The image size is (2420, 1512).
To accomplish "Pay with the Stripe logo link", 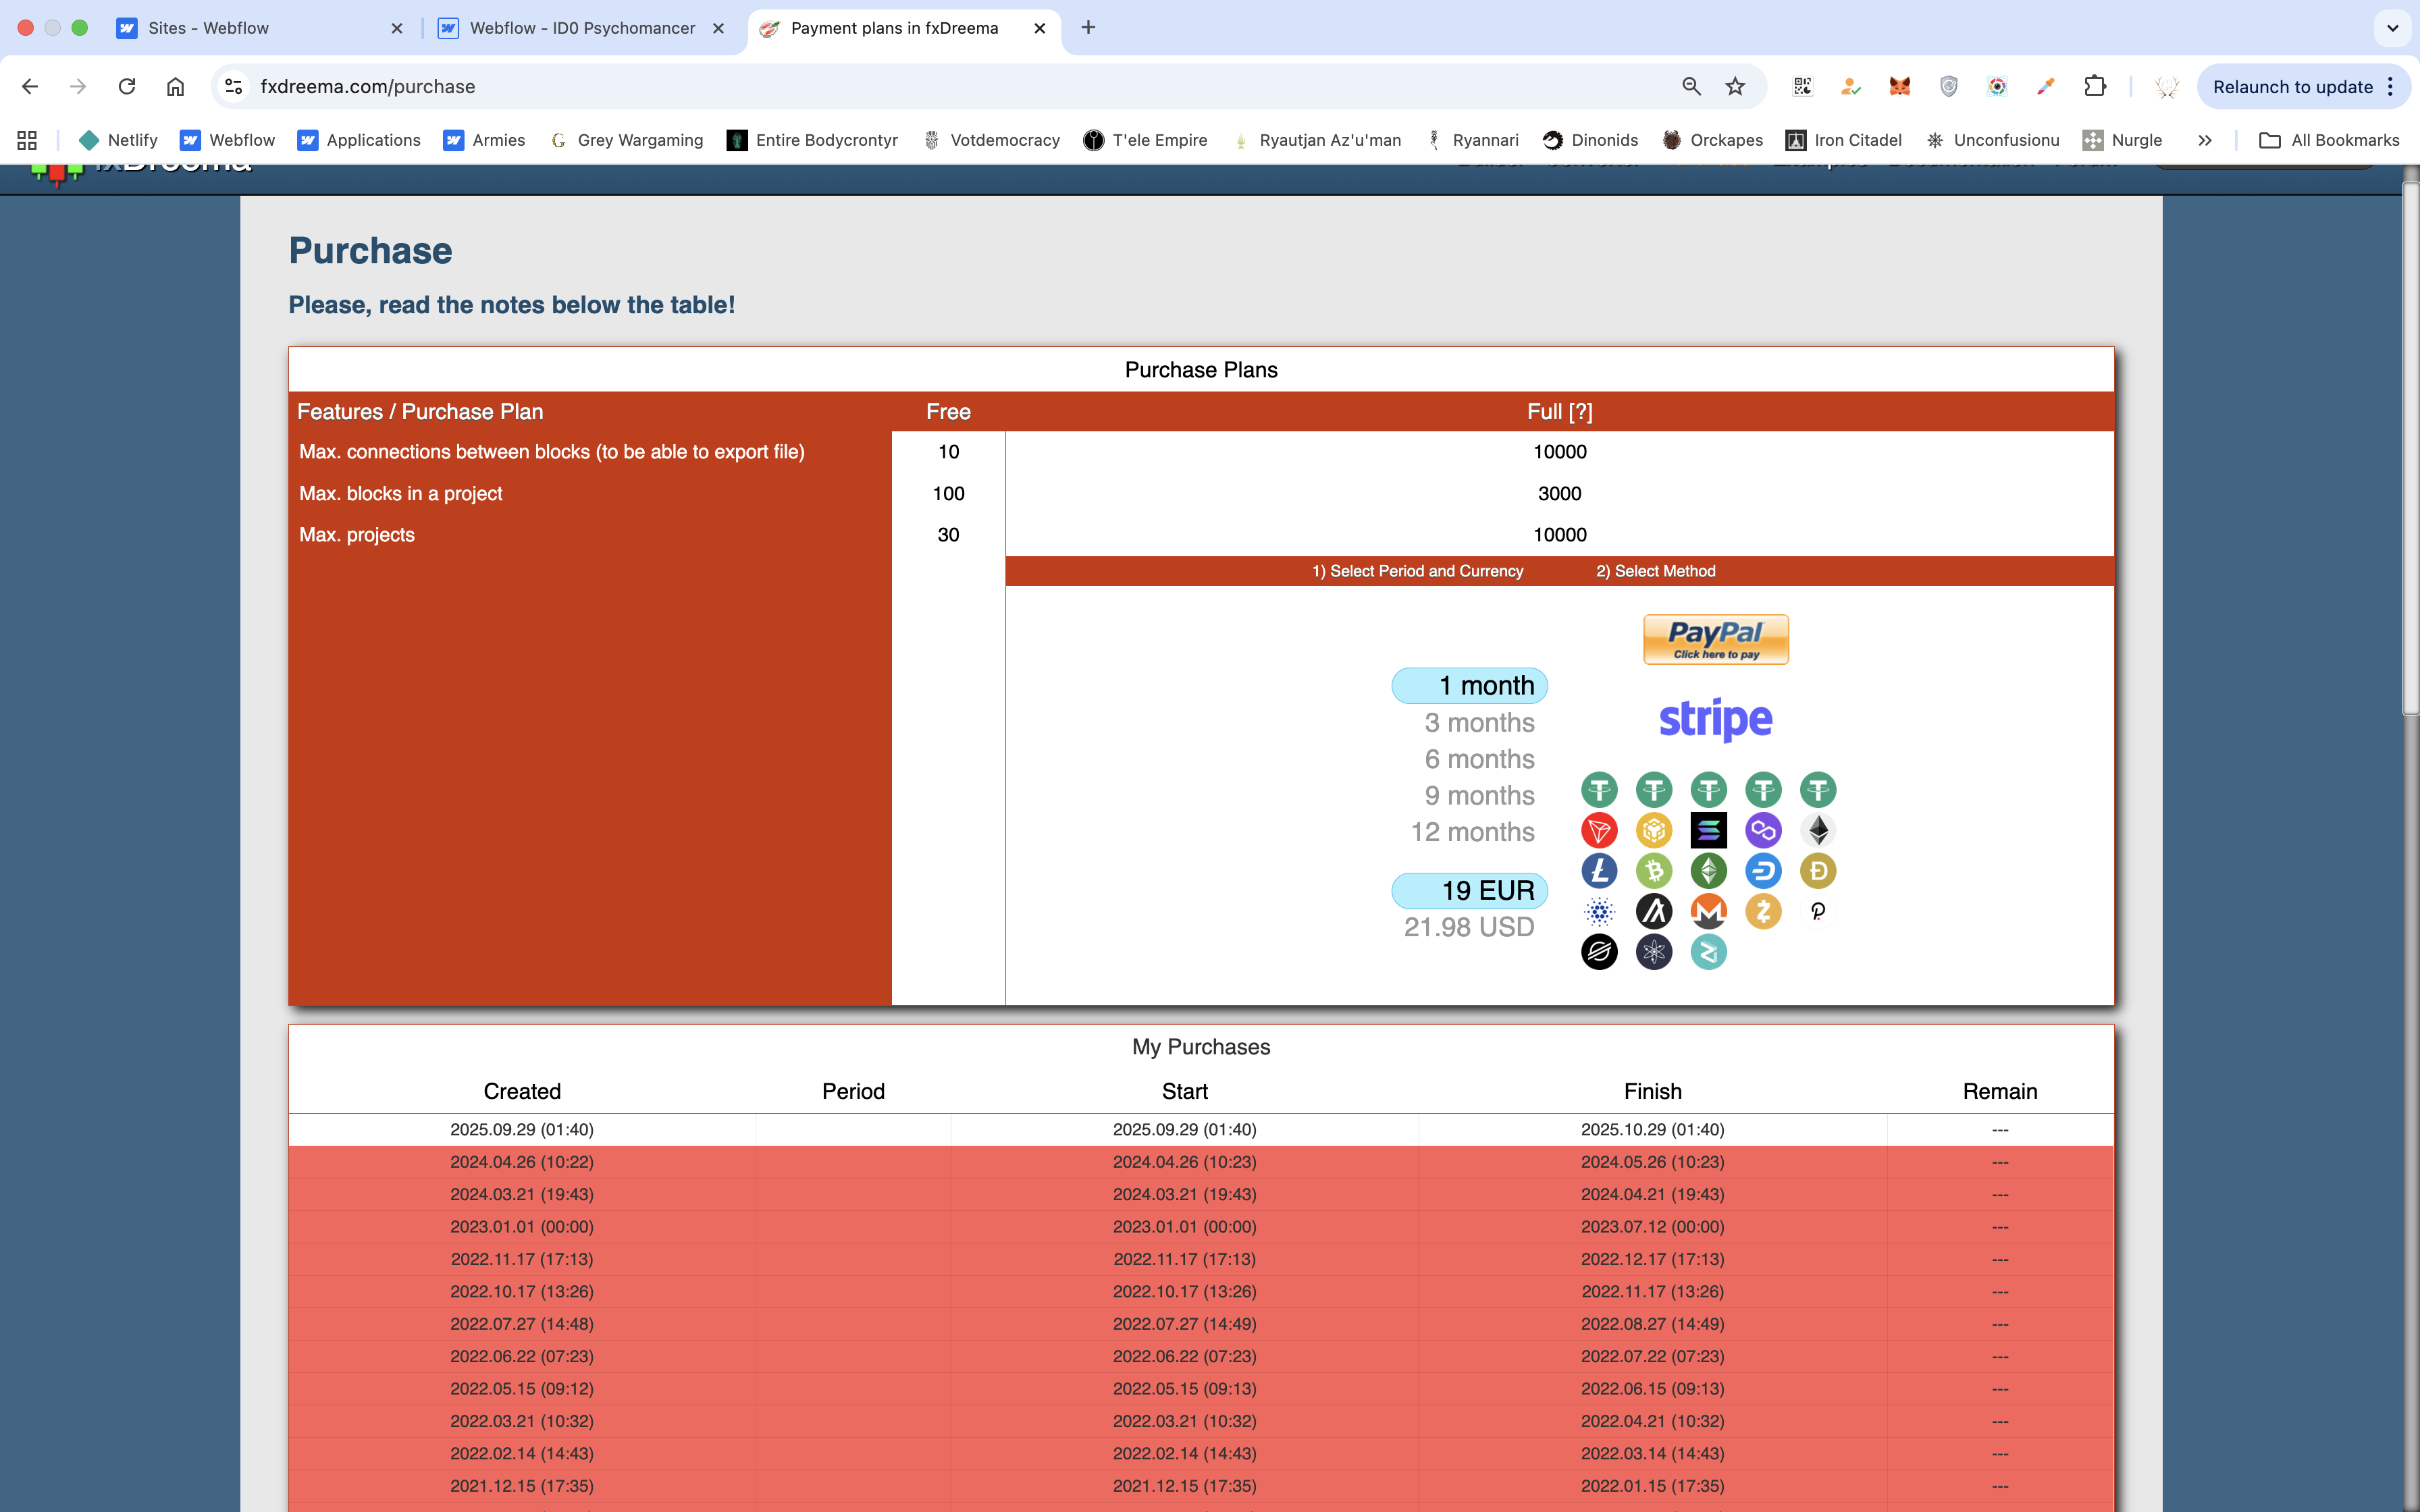I will pos(1715,719).
